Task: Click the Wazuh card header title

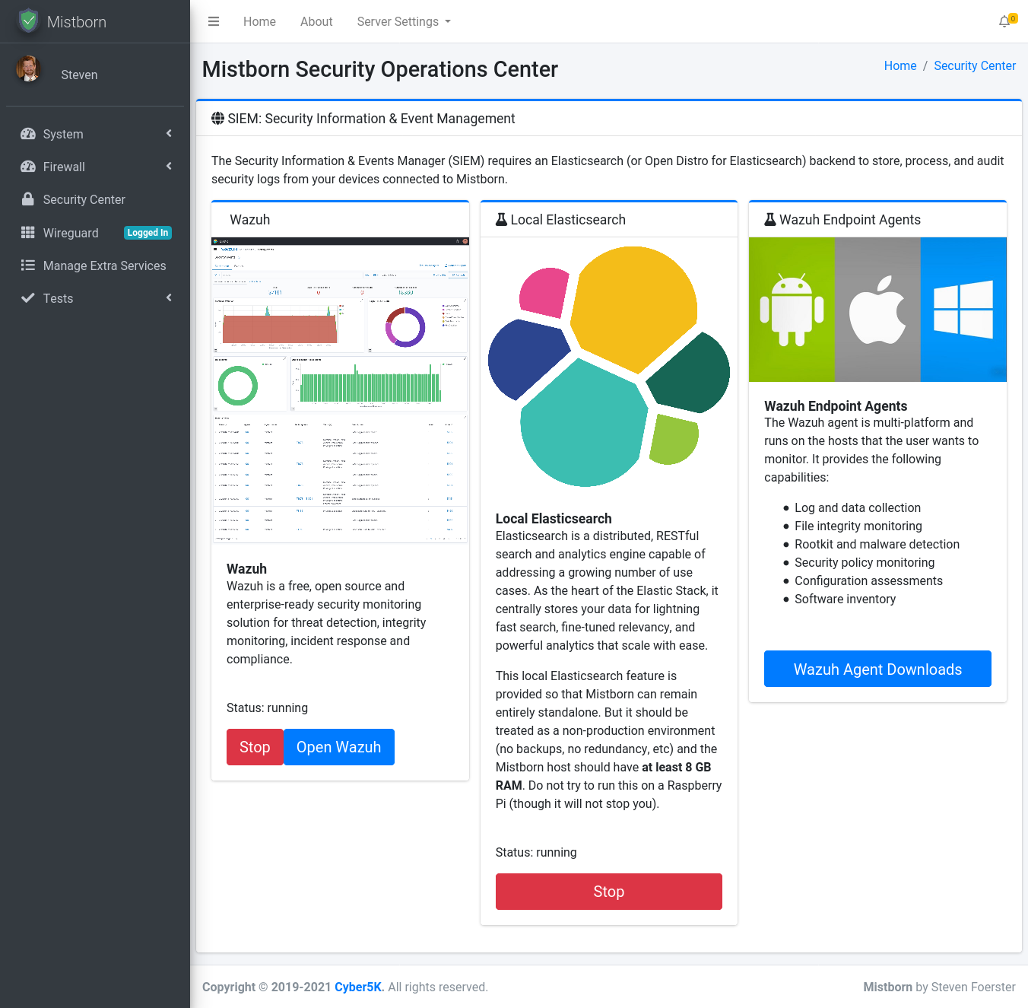Action: click(249, 220)
